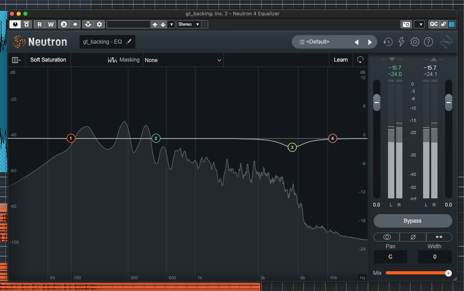This screenshot has width=464, height=291.
Task: Click the copy A to B arrow icon
Action: 75,24
